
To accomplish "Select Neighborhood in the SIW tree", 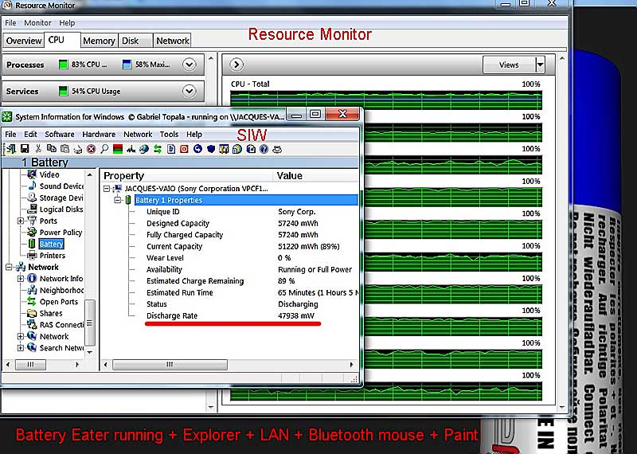I will [x=61, y=290].
